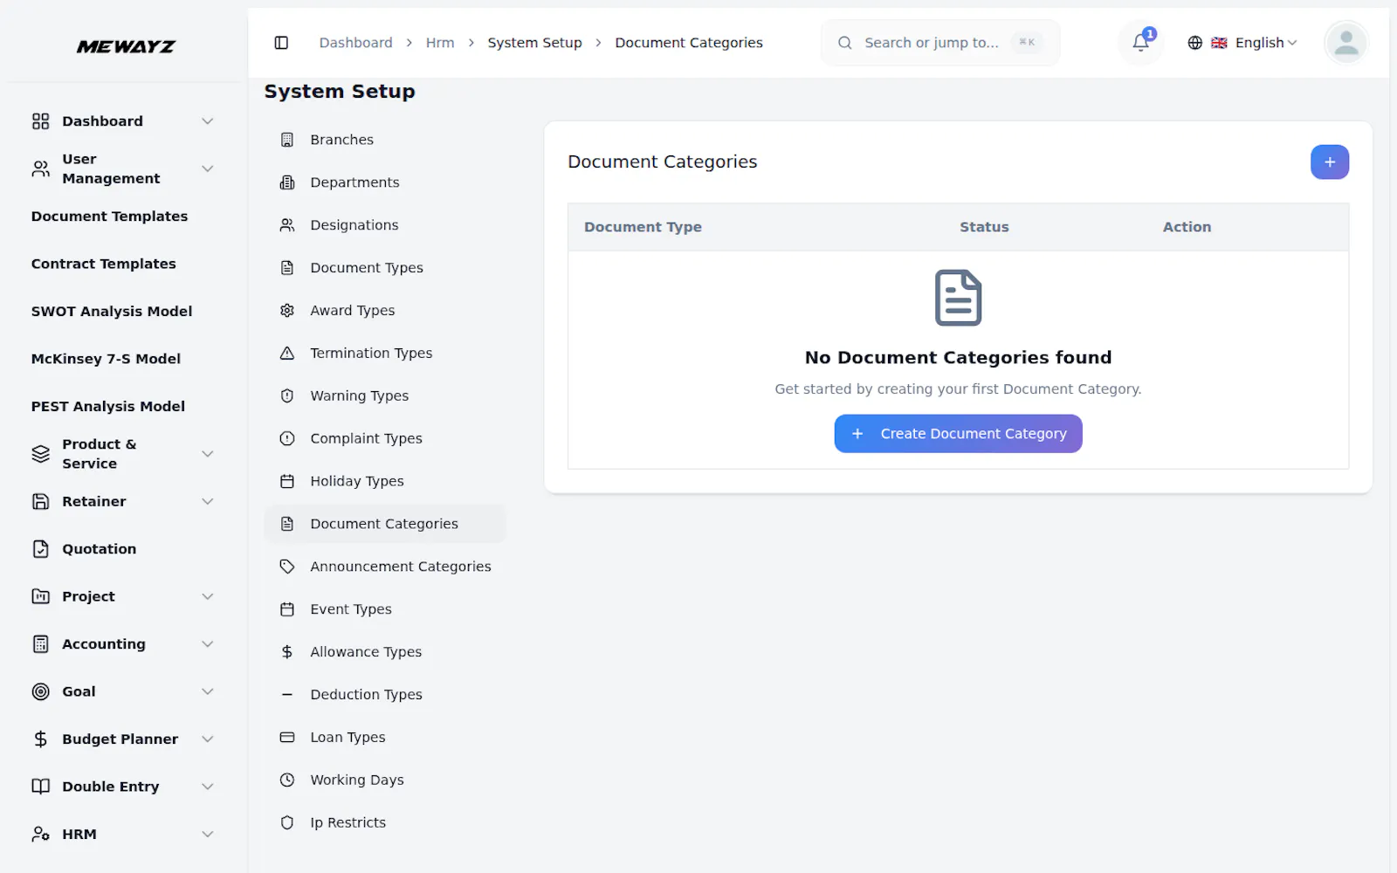Expand the Budget Planner chevron
Viewport: 1397px width, 873px height.
208,739
